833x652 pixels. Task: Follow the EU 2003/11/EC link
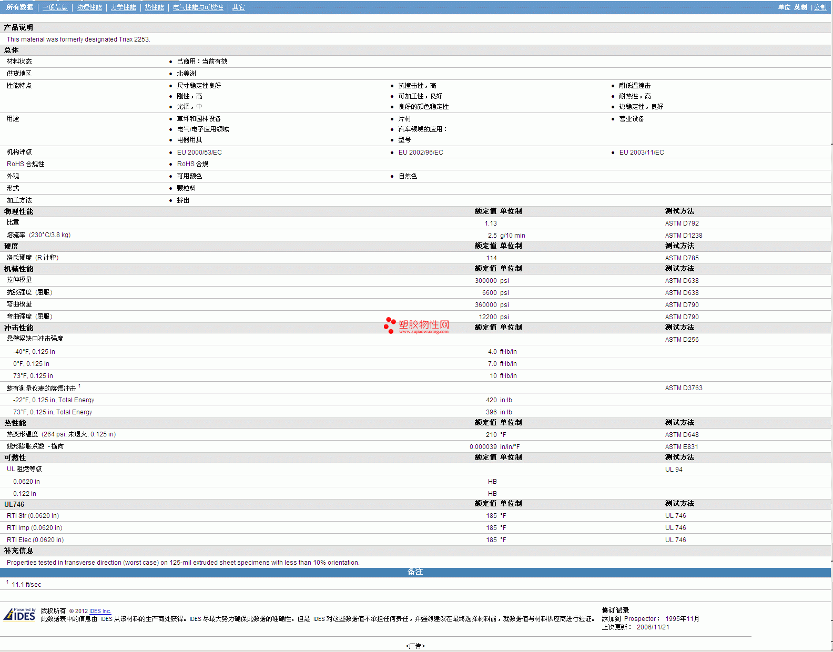[x=642, y=152]
